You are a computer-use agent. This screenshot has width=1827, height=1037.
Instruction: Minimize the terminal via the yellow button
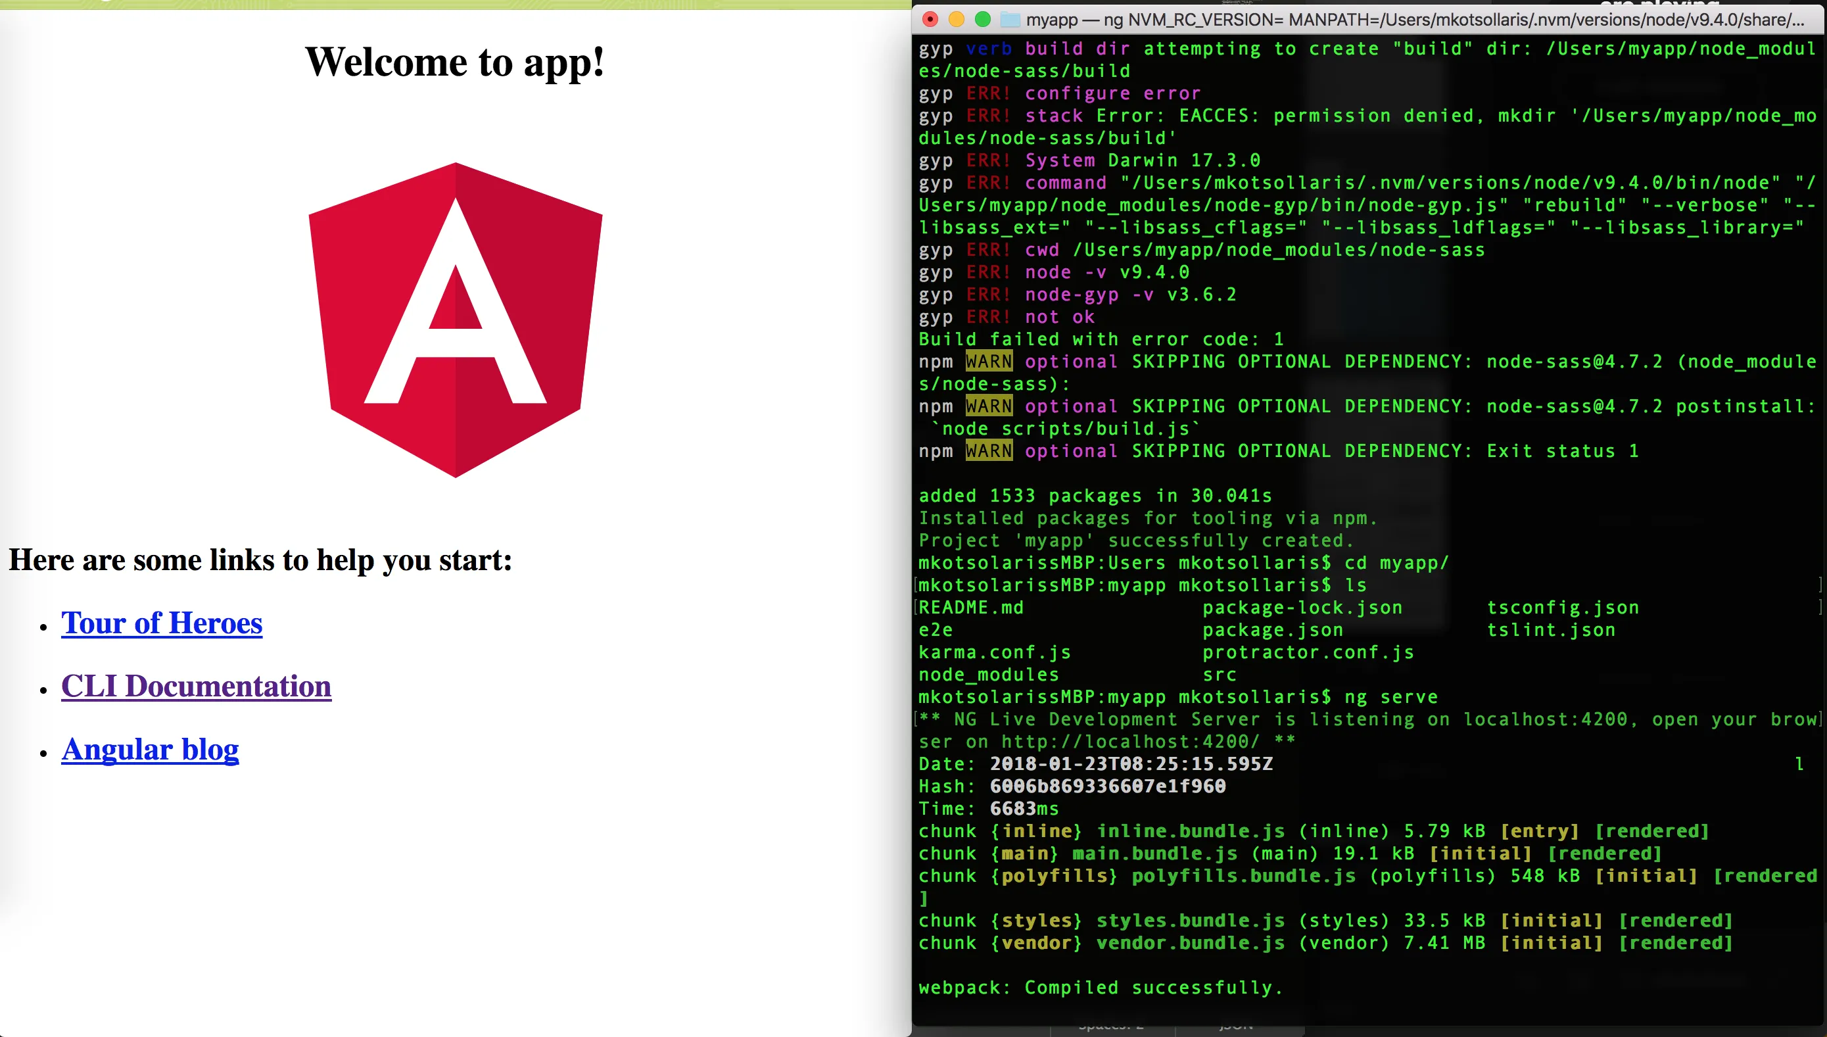tap(956, 19)
